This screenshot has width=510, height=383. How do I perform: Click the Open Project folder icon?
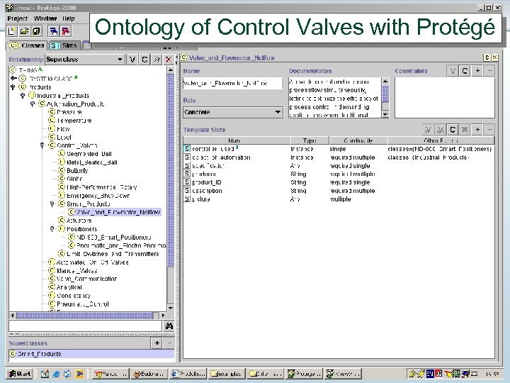(24, 31)
